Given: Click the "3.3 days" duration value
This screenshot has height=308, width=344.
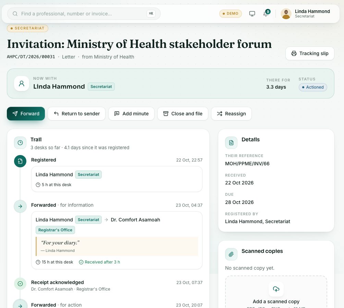Looking at the screenshot, I should tap(276, 87).
